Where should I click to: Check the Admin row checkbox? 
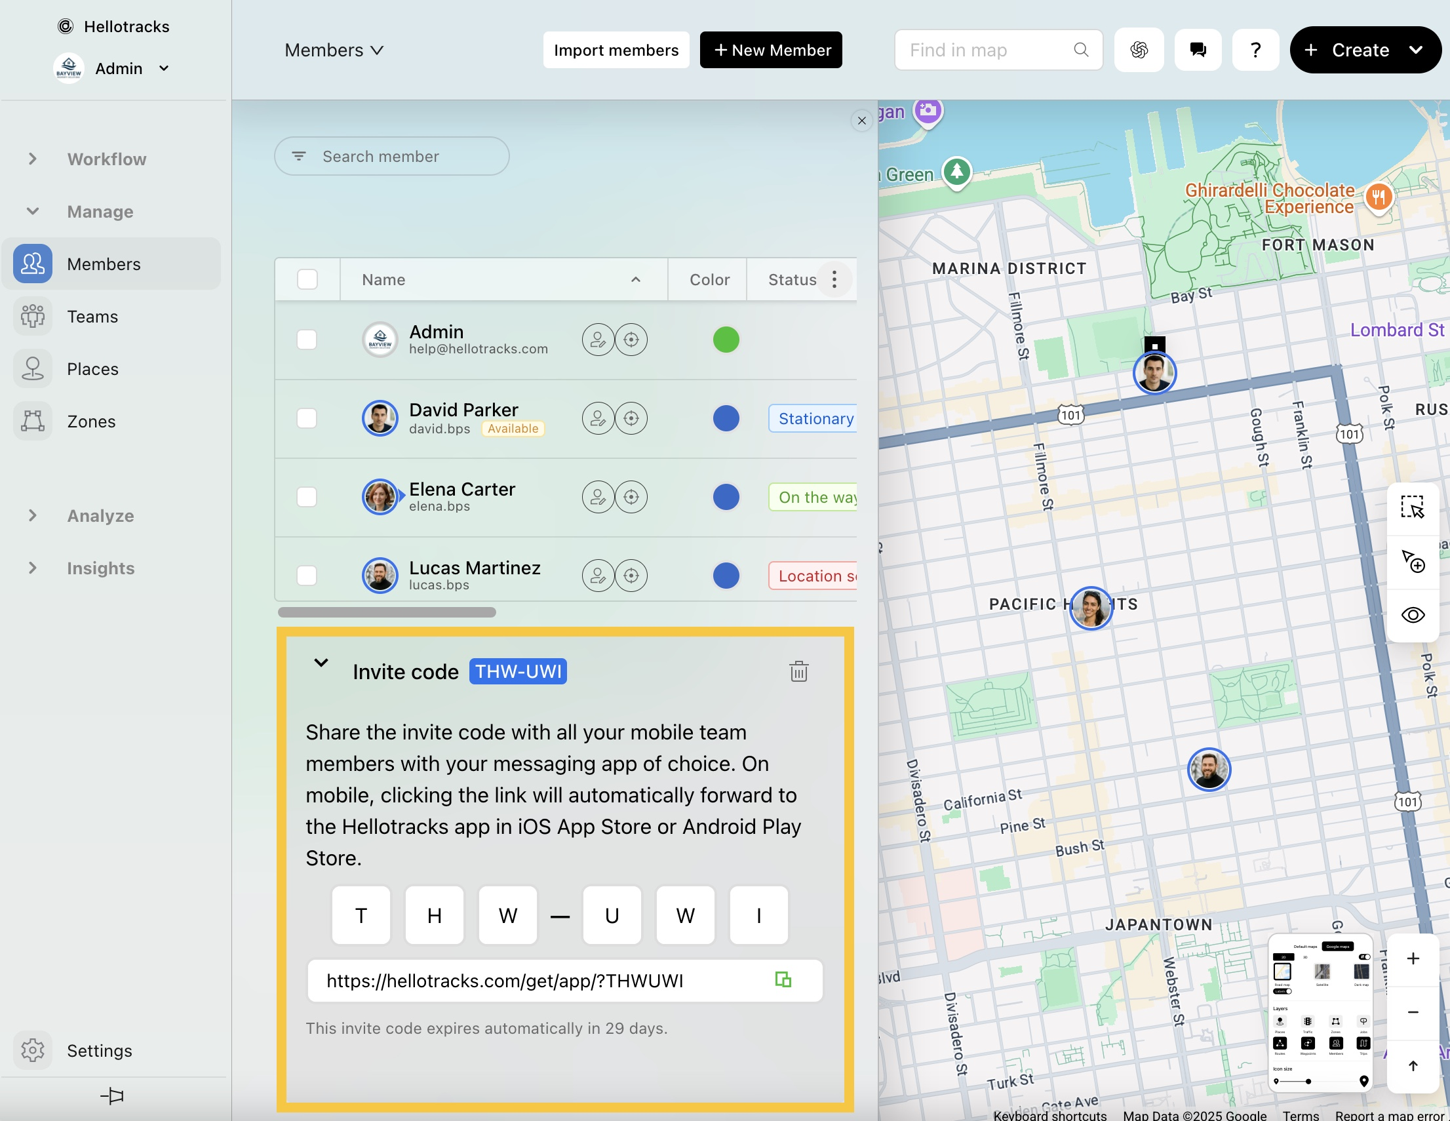point(307,340)
